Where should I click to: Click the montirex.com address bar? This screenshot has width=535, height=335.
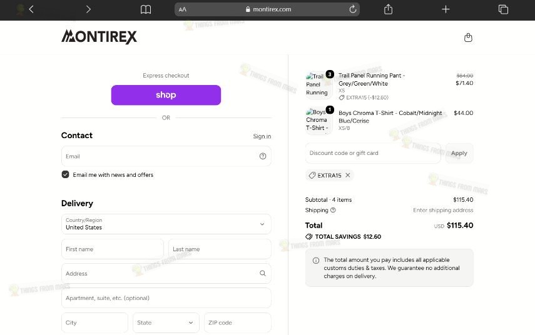click(267, 9)
